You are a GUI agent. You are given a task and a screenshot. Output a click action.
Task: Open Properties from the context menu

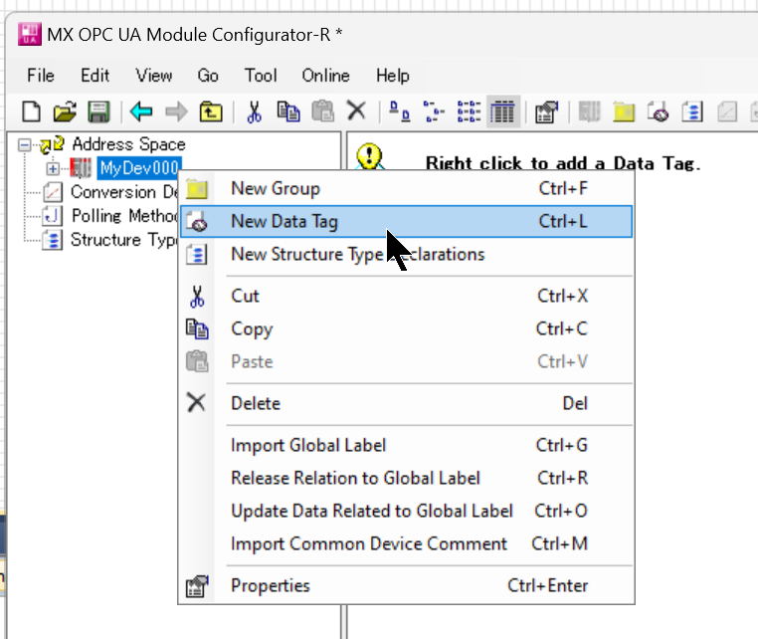click(x=407, y=585)
